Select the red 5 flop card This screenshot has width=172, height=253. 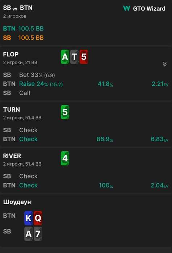coord(84,57)
